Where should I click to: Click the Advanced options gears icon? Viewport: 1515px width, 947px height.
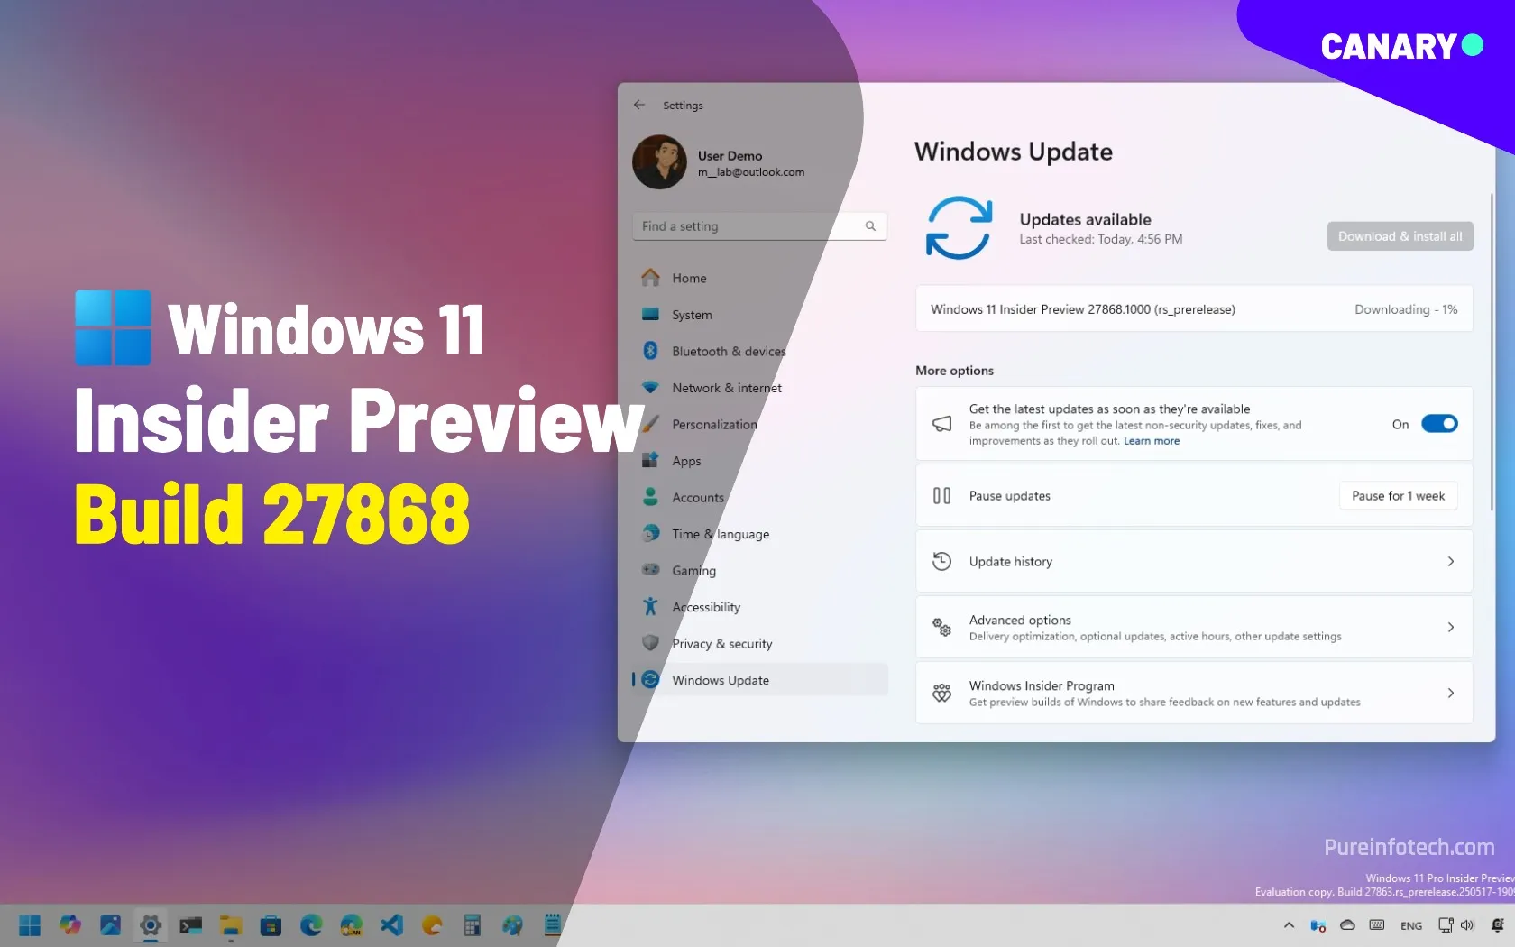pyautogui.click(x=941, y=627)
